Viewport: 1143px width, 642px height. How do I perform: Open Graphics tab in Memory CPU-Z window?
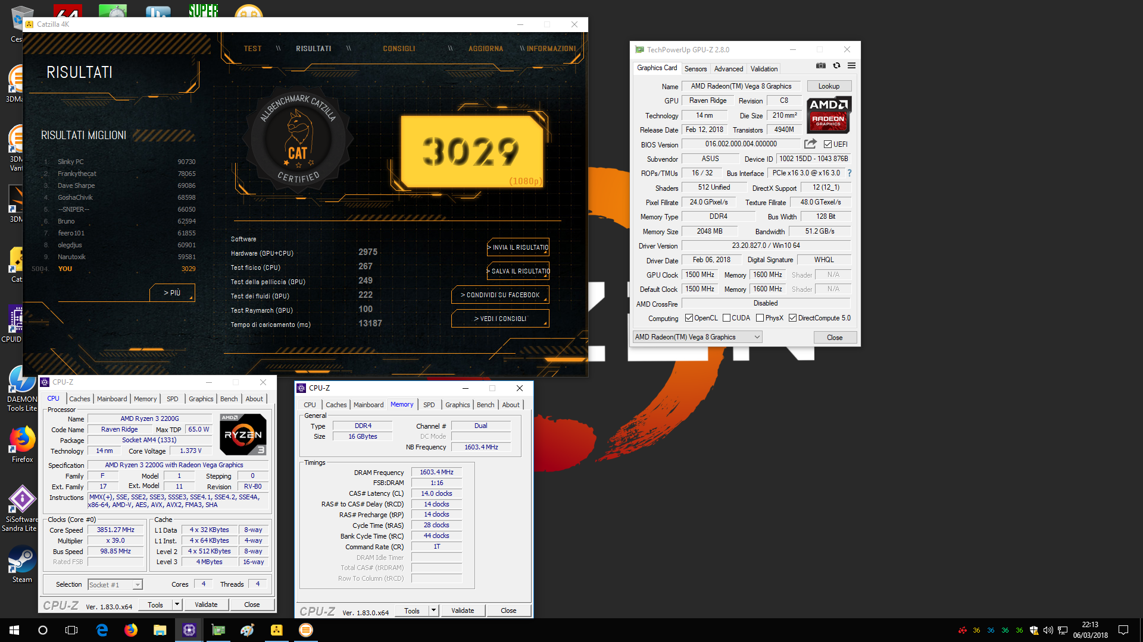(x=457, y=405)
